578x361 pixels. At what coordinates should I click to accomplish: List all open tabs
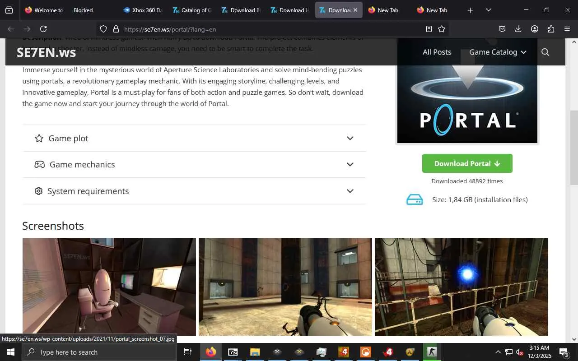[488, 10]
